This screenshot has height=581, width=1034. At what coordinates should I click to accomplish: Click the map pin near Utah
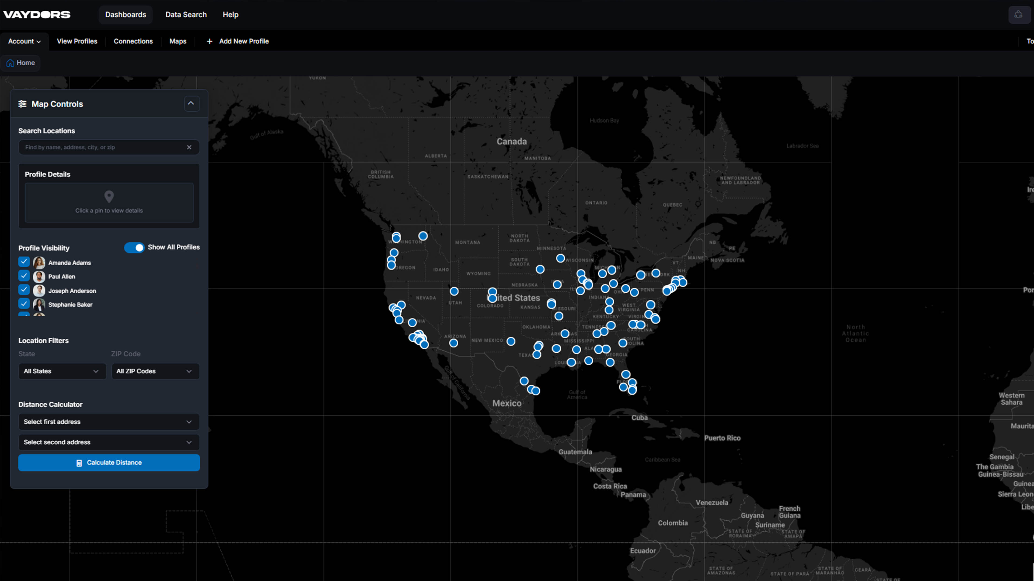[x=454, y=291]
